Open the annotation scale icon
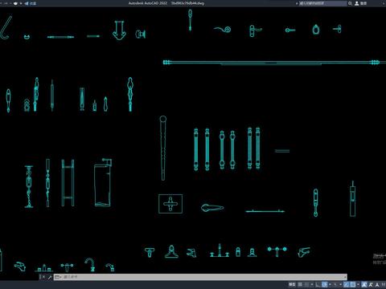Image resolution: width=386 pixels, height=289 pixels. click(x=377, y=284)
